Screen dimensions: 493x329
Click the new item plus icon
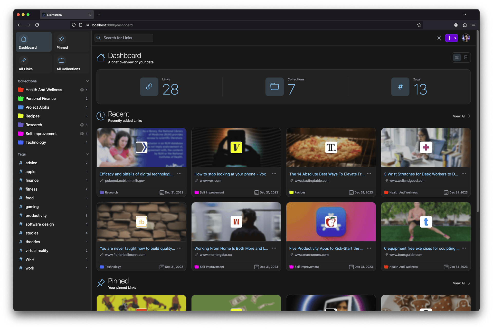click(449, 38)
